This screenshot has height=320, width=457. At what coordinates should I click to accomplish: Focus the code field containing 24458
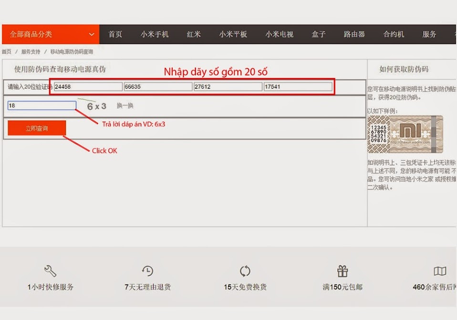pos(88,87)
